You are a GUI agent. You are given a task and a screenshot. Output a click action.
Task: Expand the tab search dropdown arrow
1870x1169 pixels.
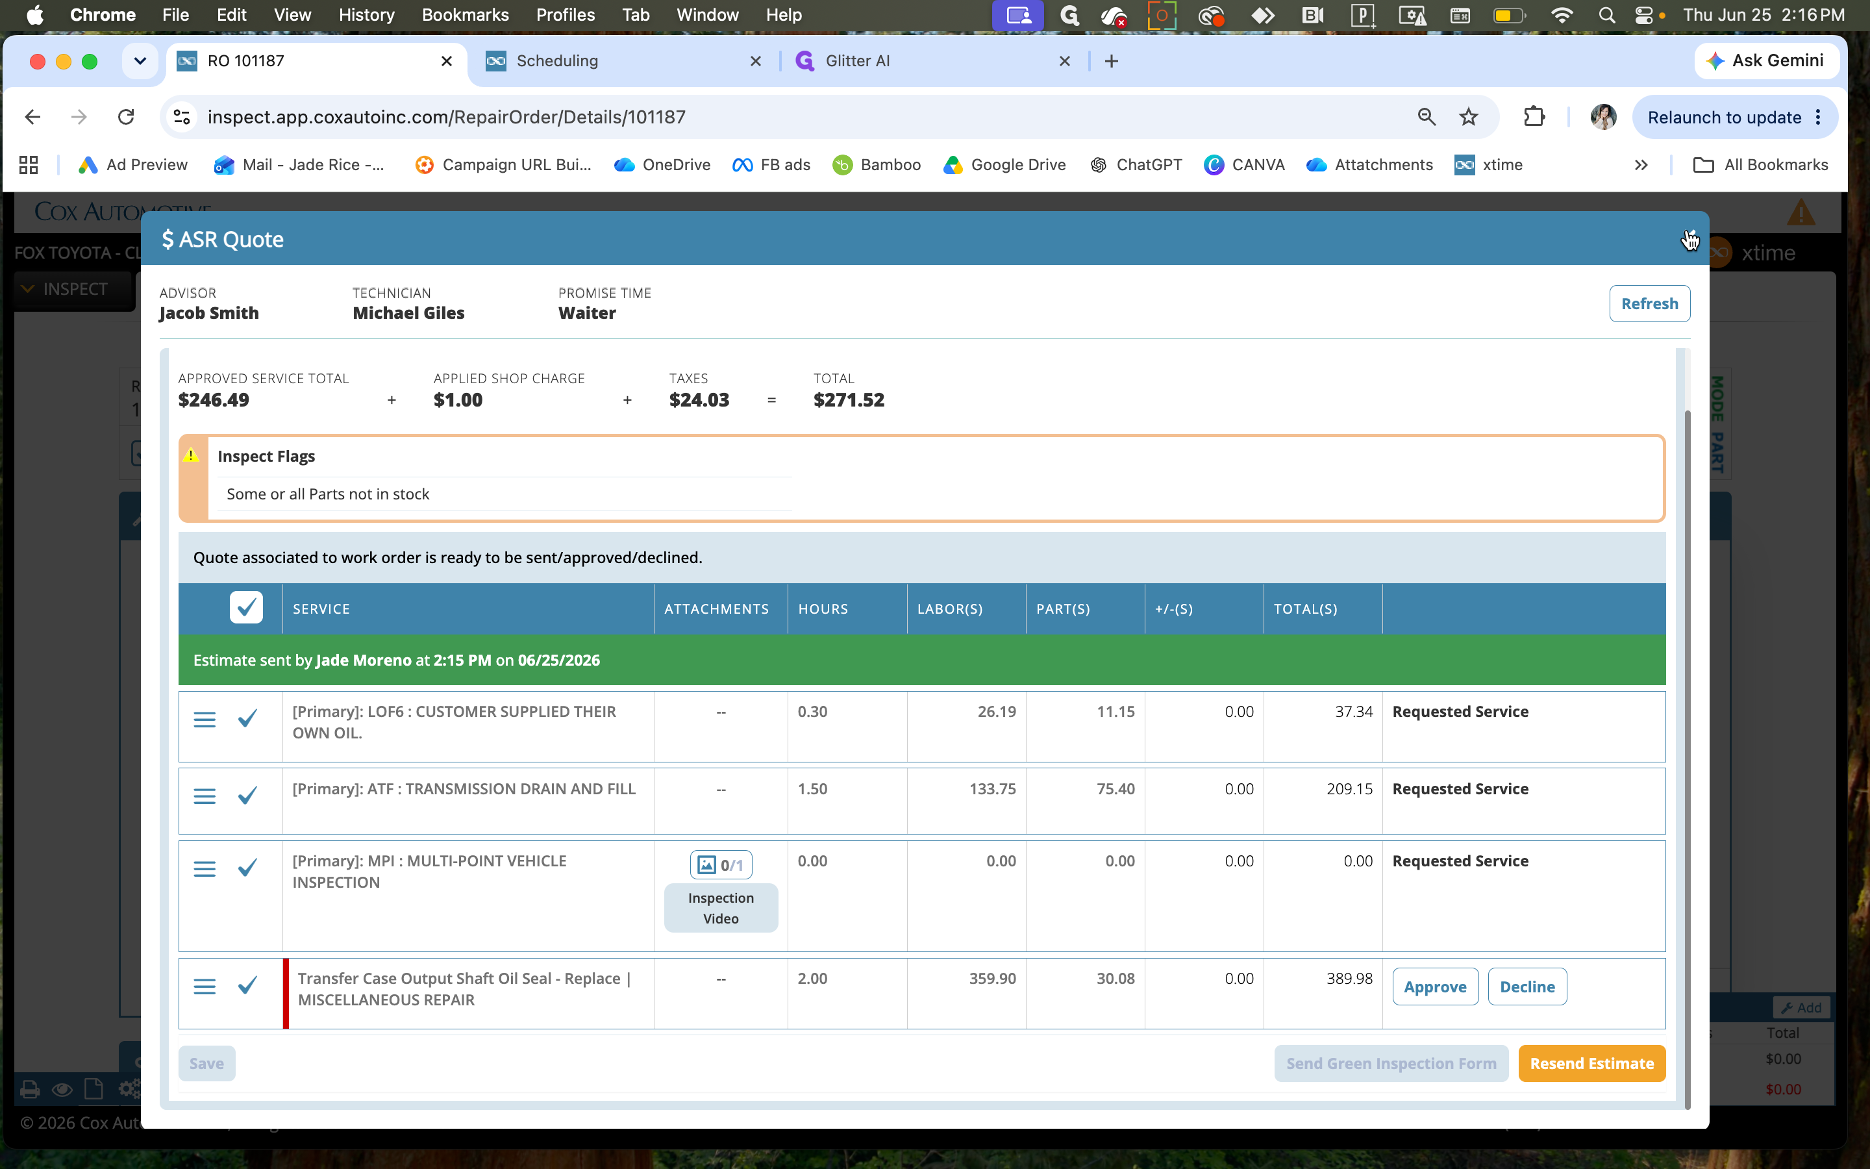click(140, 61)
